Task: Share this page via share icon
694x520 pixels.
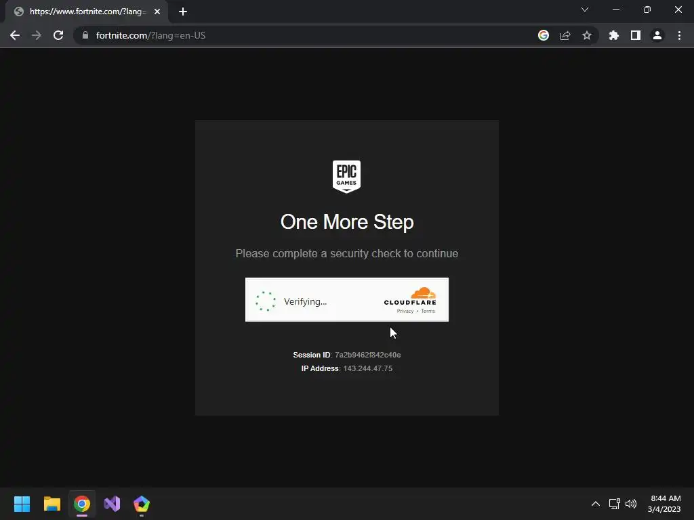Action: coord(565,35)
